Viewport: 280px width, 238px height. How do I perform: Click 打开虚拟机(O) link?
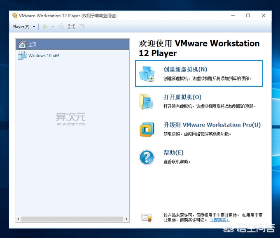182,97
